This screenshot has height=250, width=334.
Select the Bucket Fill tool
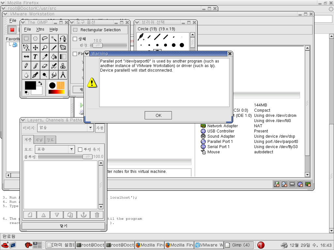pos(54,57)
